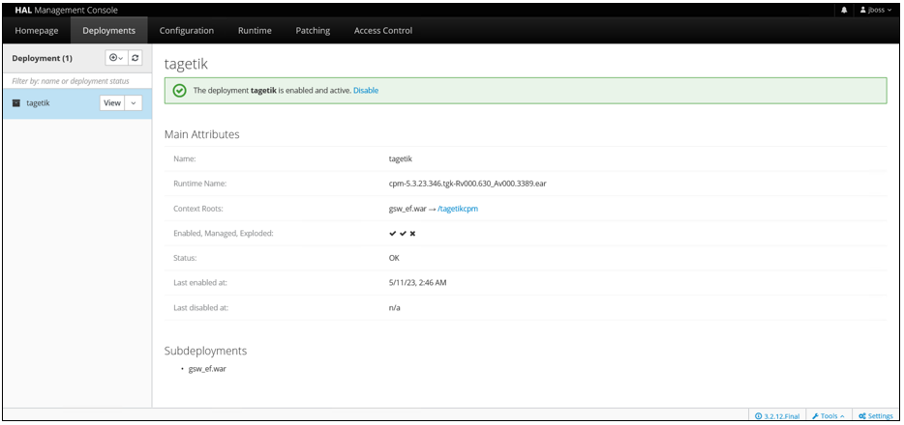This screenshot has height=425, width=904.
Task: Click the Main Attributes heading
Action: pyautogui.click(x=201, y=134)
